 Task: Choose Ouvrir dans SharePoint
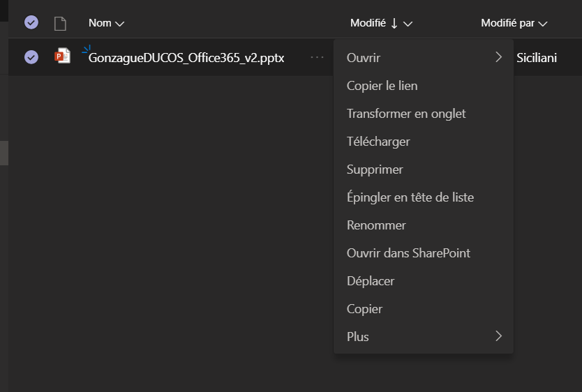408,253
